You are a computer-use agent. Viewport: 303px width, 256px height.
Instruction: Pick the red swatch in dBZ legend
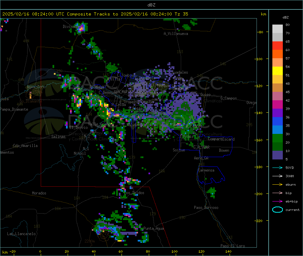point(277,45)
